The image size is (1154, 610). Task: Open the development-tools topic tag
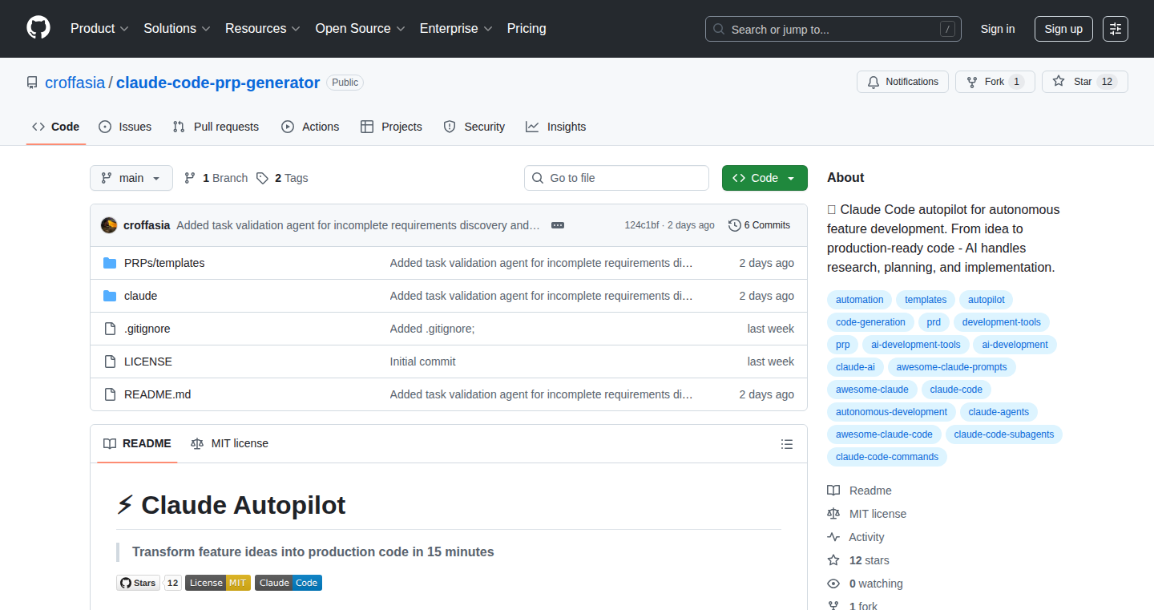[1002, 322]
